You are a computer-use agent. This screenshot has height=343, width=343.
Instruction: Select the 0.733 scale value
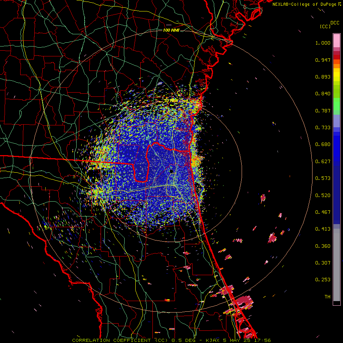coord(323,128)
